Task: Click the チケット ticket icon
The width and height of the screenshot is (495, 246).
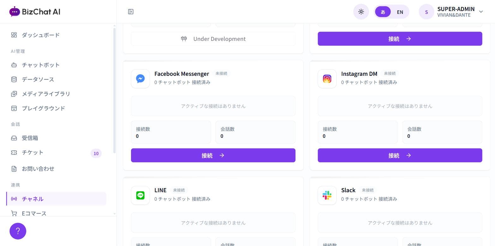Action: (x=14, y=152)
